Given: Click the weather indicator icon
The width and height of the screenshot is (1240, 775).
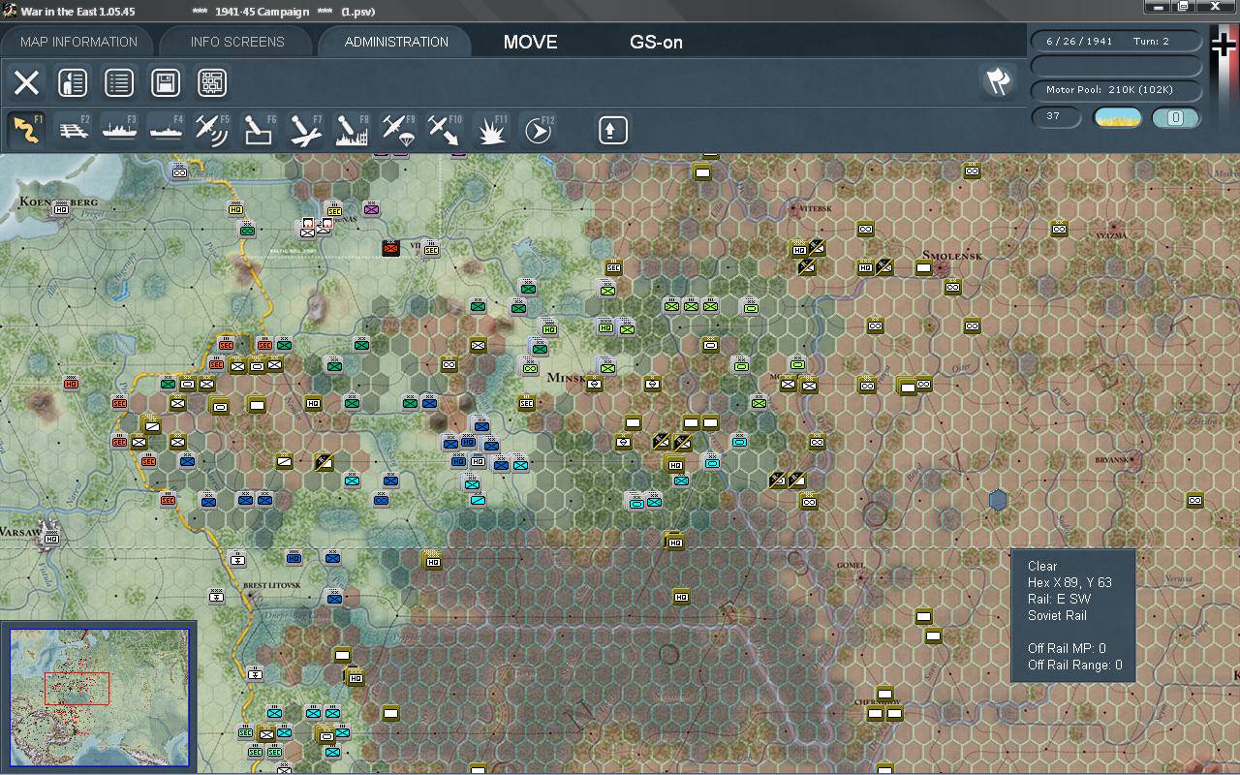Looking at the screenshot, I should 1117,117.
